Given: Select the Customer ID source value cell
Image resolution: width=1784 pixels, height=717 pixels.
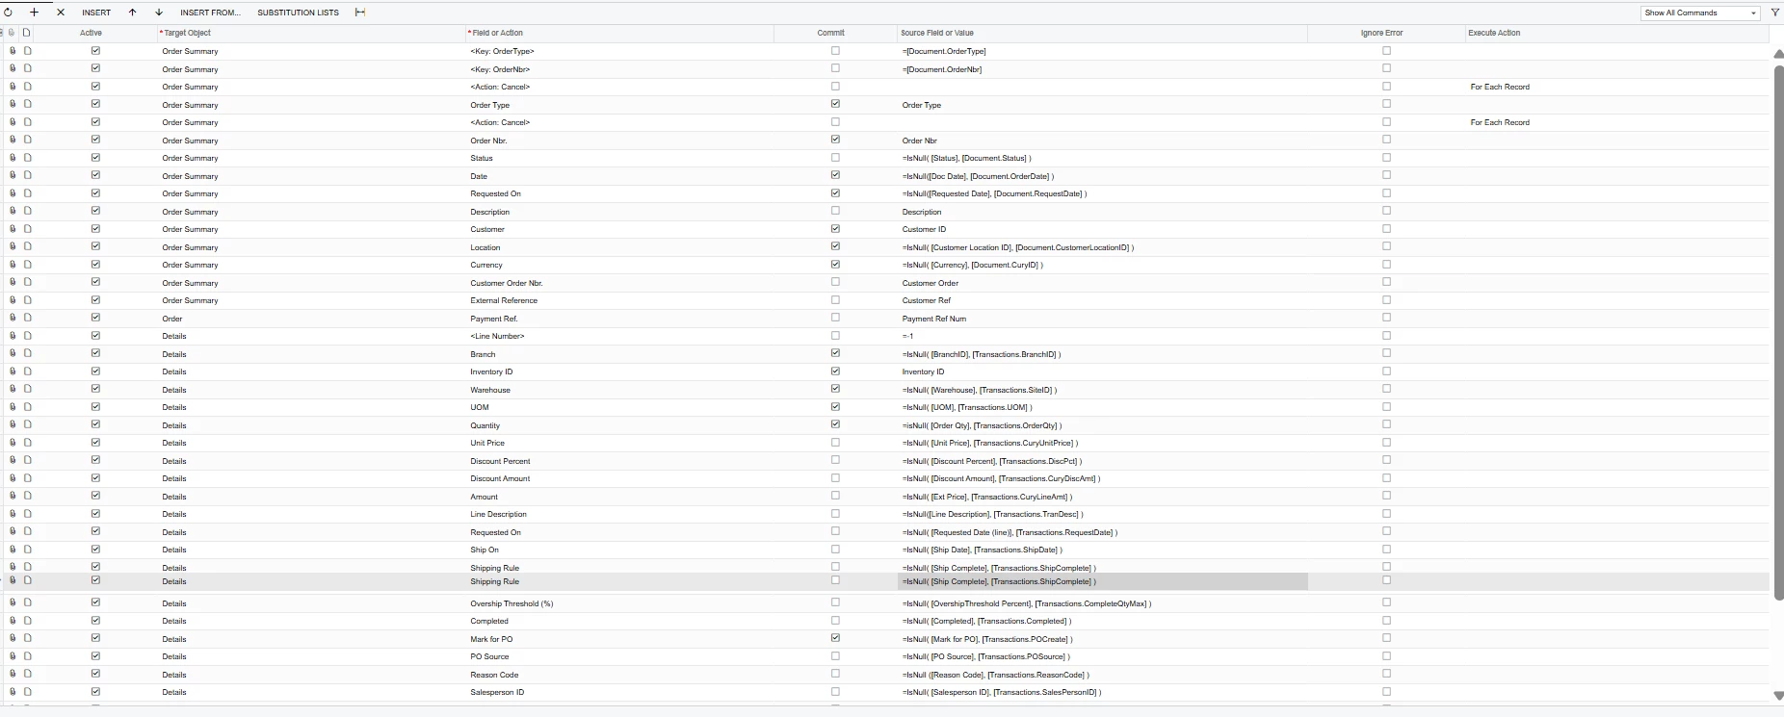Looking at the screenshot, I should point(1102,229).
